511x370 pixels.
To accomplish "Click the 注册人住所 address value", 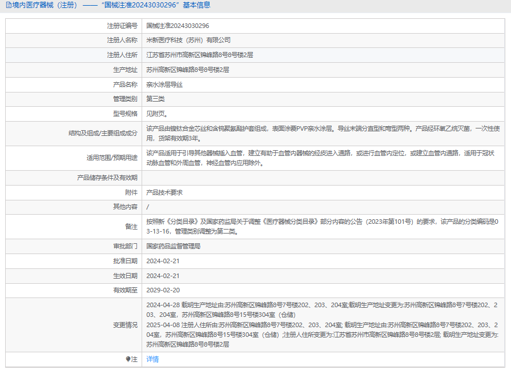I will (199, 55).
